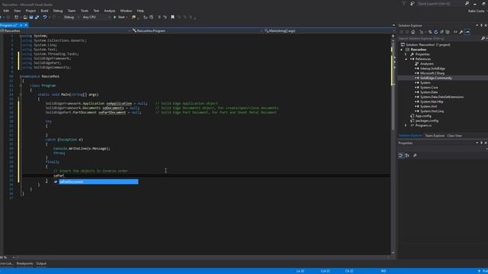Screen dimensions: 488x274
Task: Collapse the Rascunhos project node
Action: [x=402, y=49]
